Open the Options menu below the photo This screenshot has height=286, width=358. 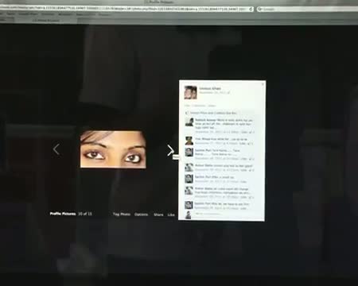141,214
